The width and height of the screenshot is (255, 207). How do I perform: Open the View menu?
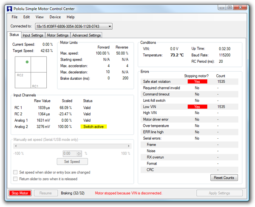click(40, 17)
